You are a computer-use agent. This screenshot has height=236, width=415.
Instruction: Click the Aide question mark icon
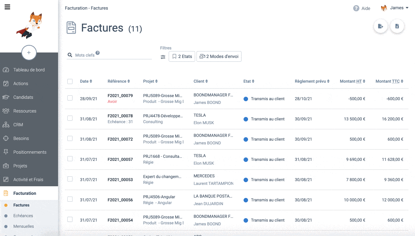[x=356, y=8]
